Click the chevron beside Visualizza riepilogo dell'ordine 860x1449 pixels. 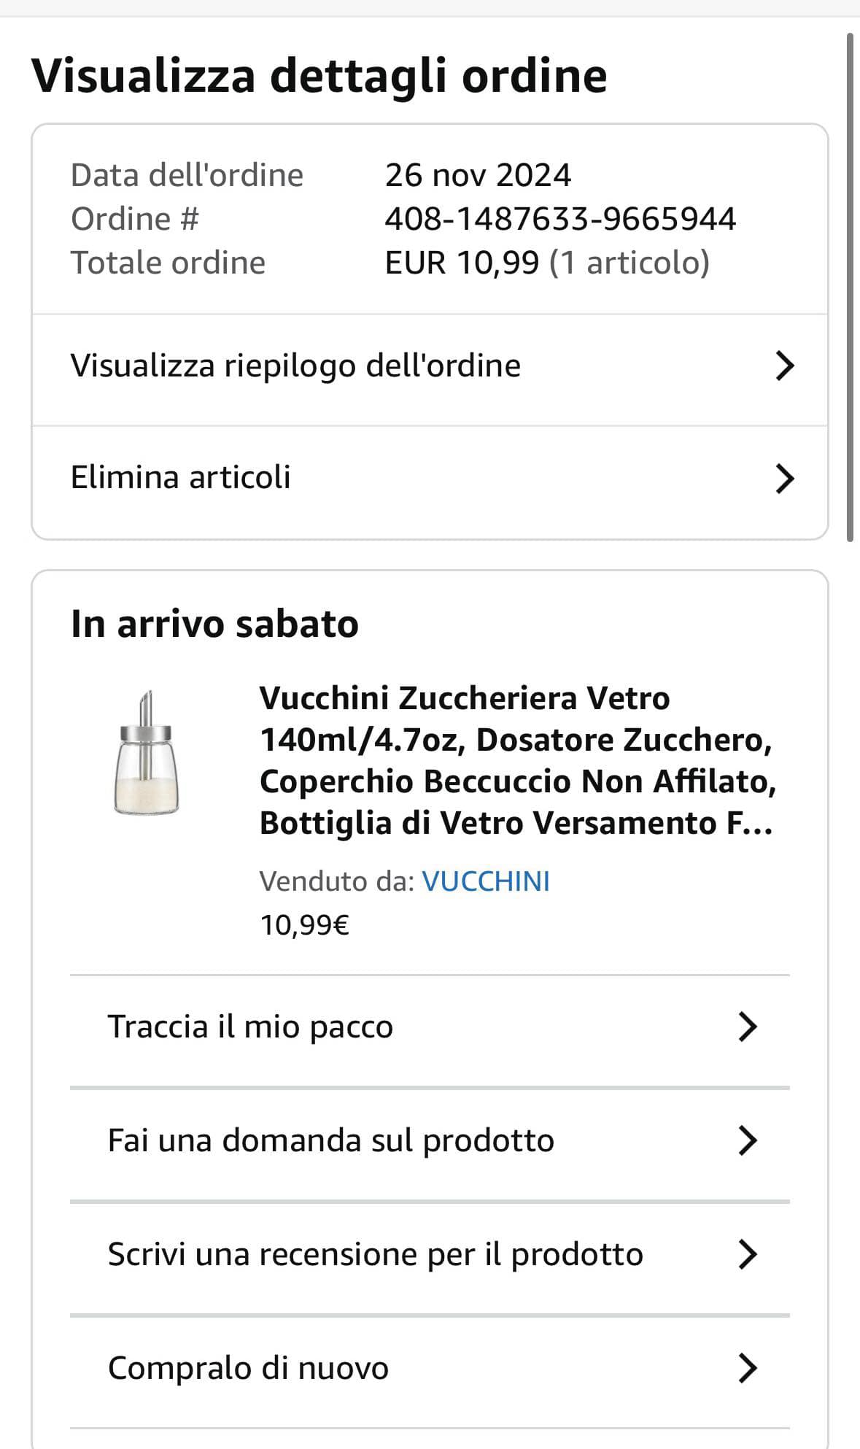784,366
